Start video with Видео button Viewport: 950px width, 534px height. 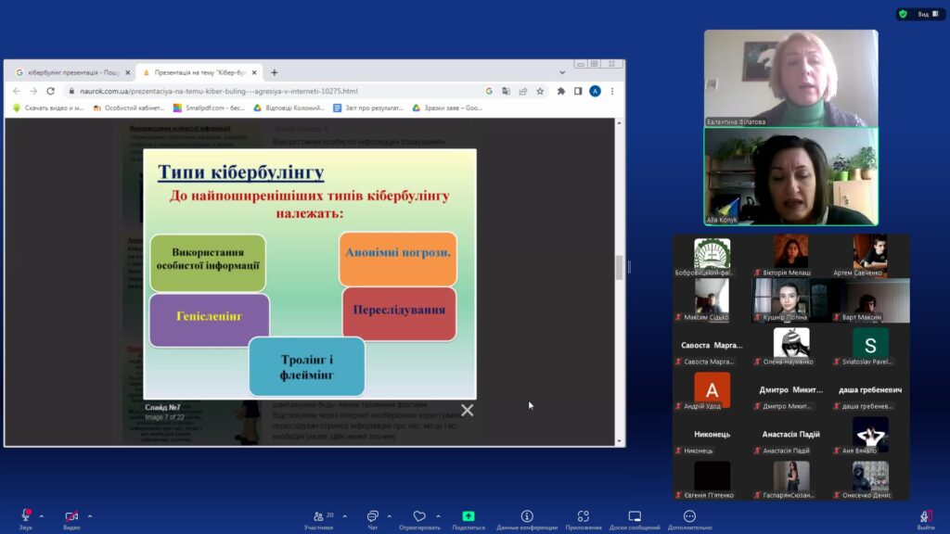pyautogui.click(x=71, y=519)
